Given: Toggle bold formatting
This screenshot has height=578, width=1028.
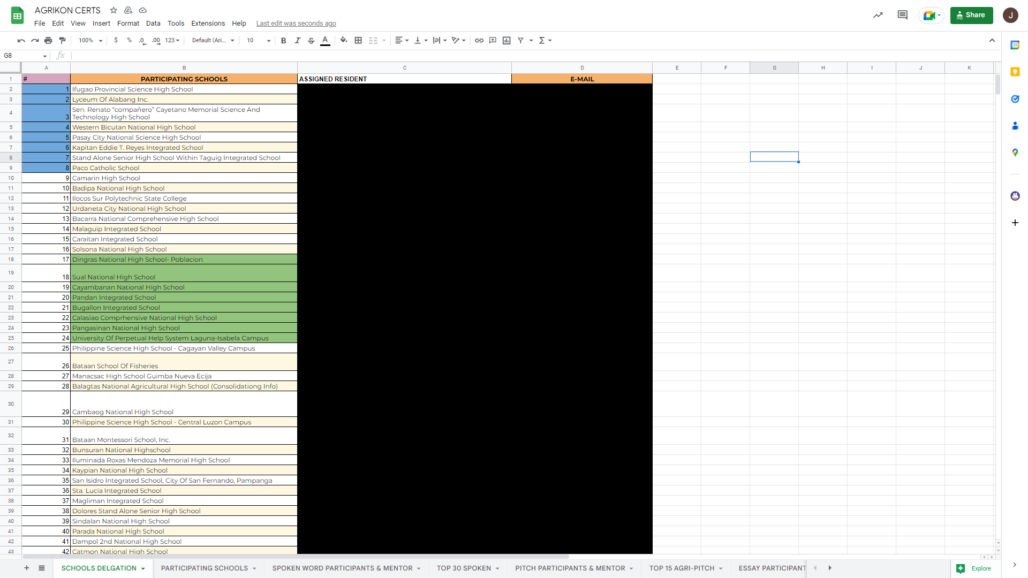Looking at the screenshot, I should point(284,40).
